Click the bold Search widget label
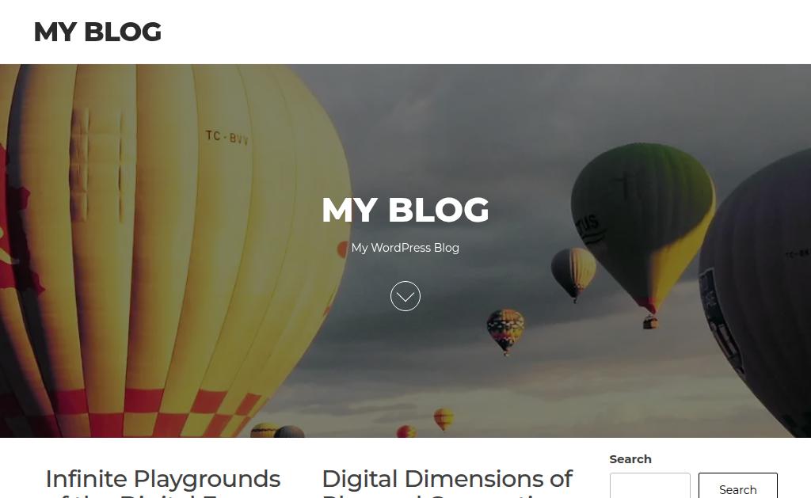Screen dimensions: 811x498 630,459
